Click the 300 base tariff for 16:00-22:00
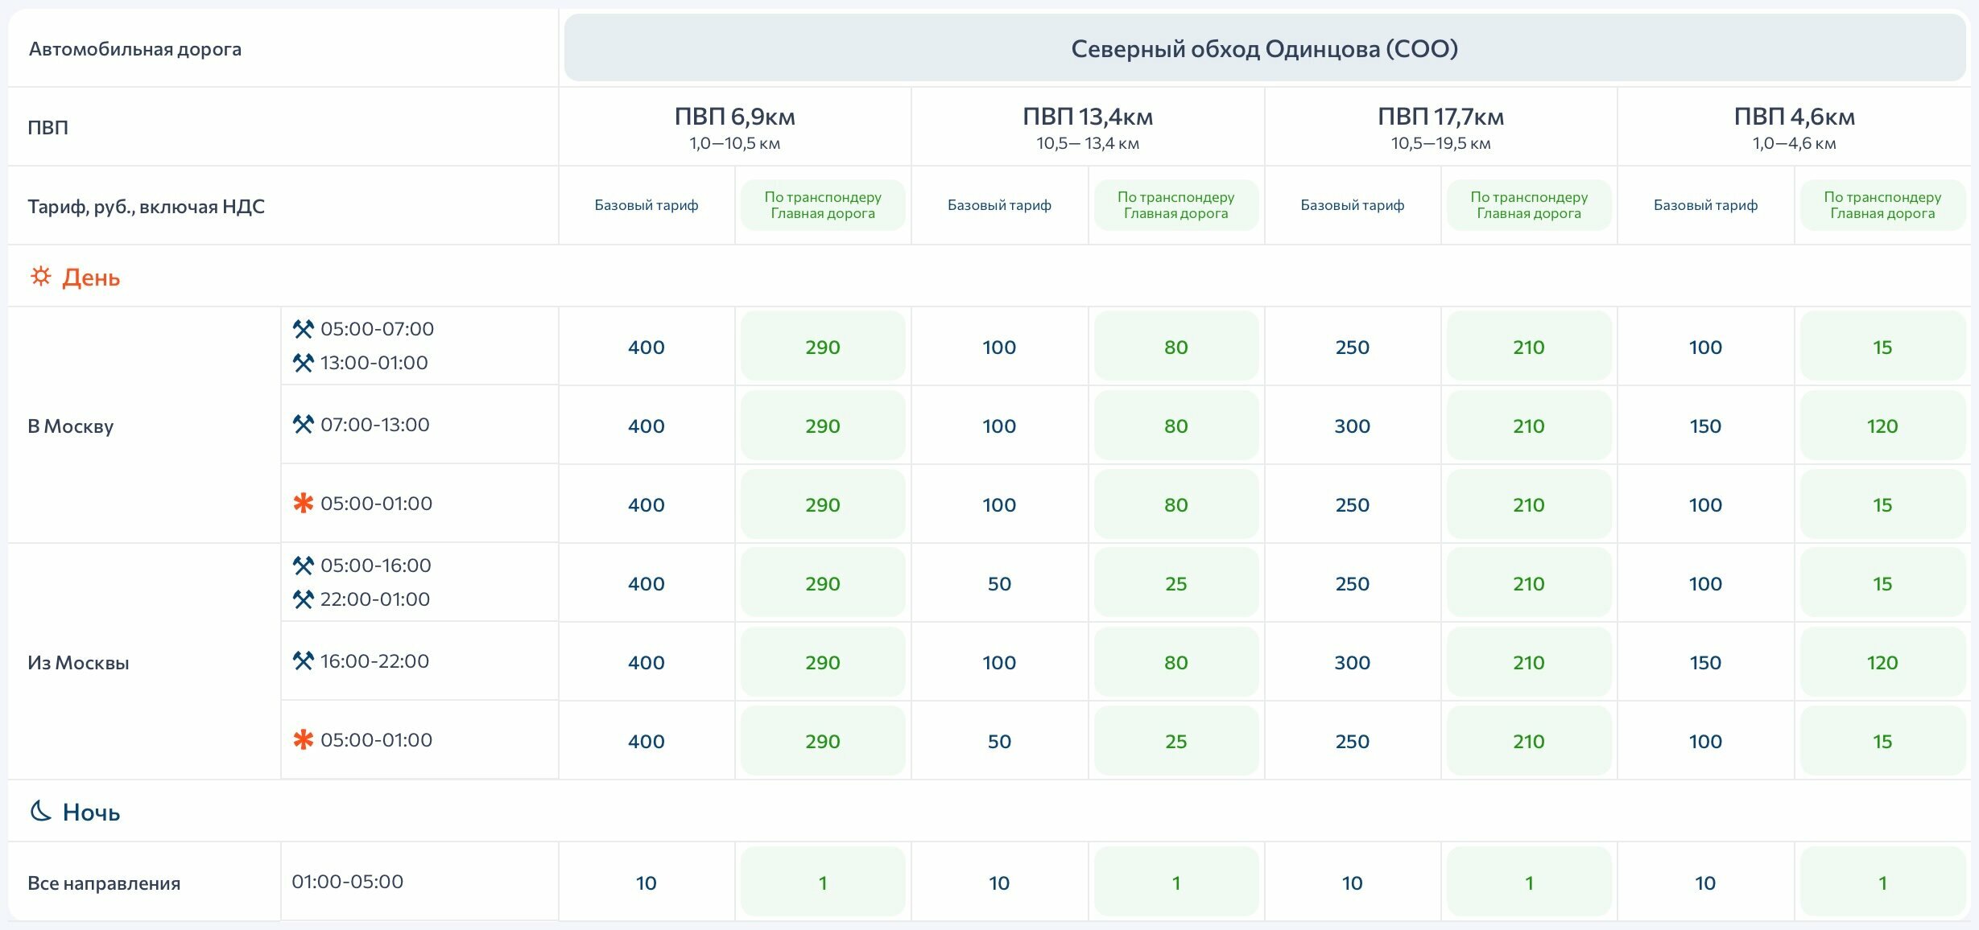This screenshot has width=1979, height=930. tap(1352, 662)
